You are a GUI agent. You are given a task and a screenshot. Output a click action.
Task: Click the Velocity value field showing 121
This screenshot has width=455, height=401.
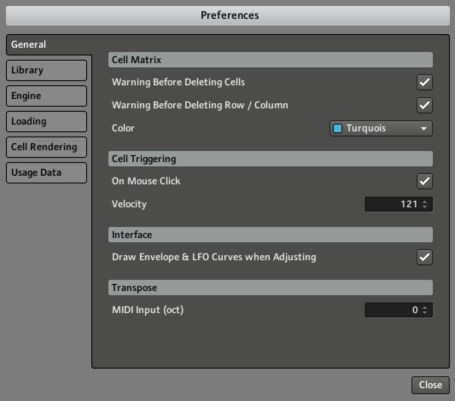[393, 204]
